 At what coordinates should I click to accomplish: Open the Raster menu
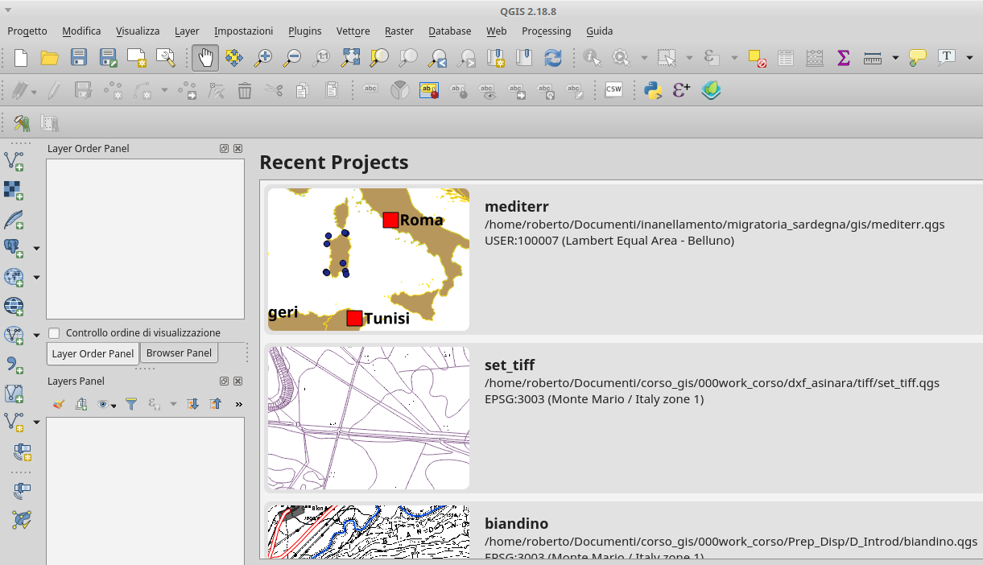[x=399, y=31]
